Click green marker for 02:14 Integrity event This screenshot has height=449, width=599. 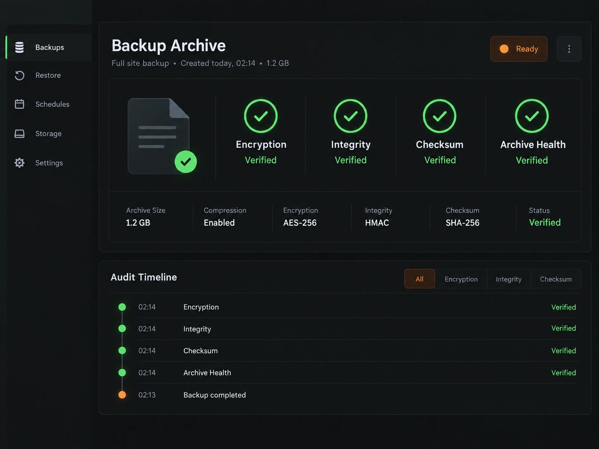pos(122,328)
